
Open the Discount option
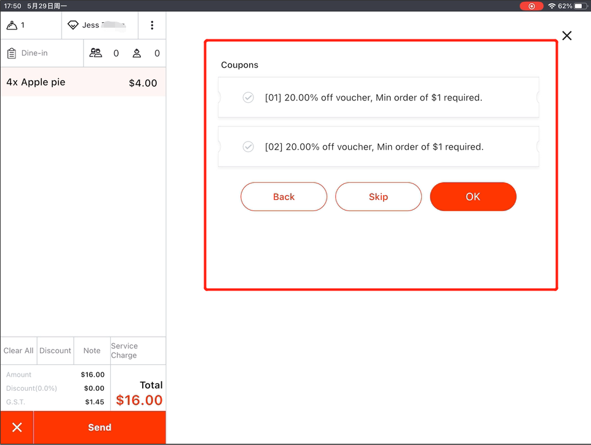(55, 351)
